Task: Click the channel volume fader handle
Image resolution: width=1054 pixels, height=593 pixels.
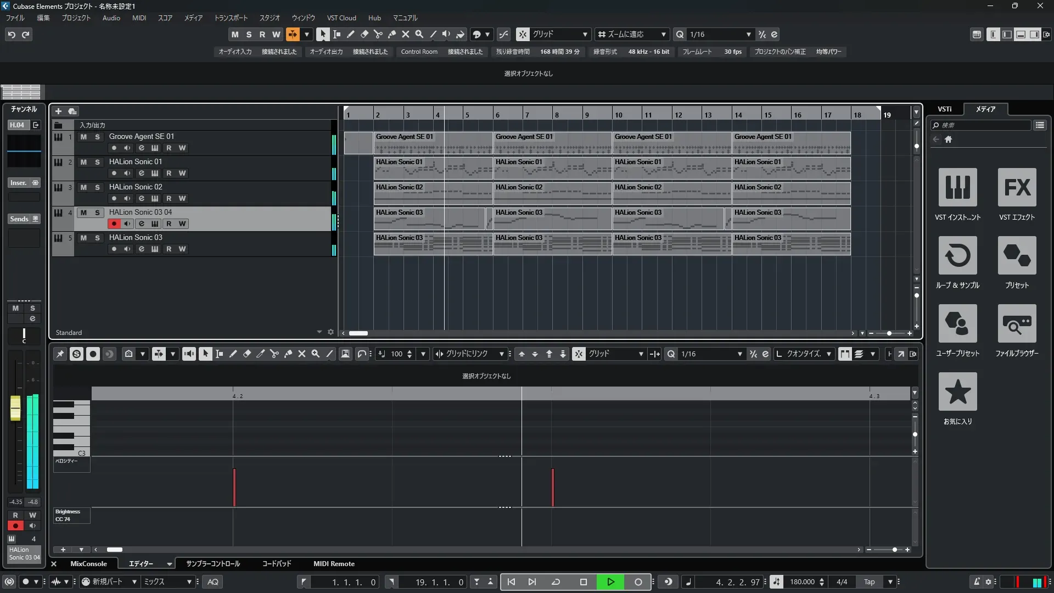Action: [15, 408]
